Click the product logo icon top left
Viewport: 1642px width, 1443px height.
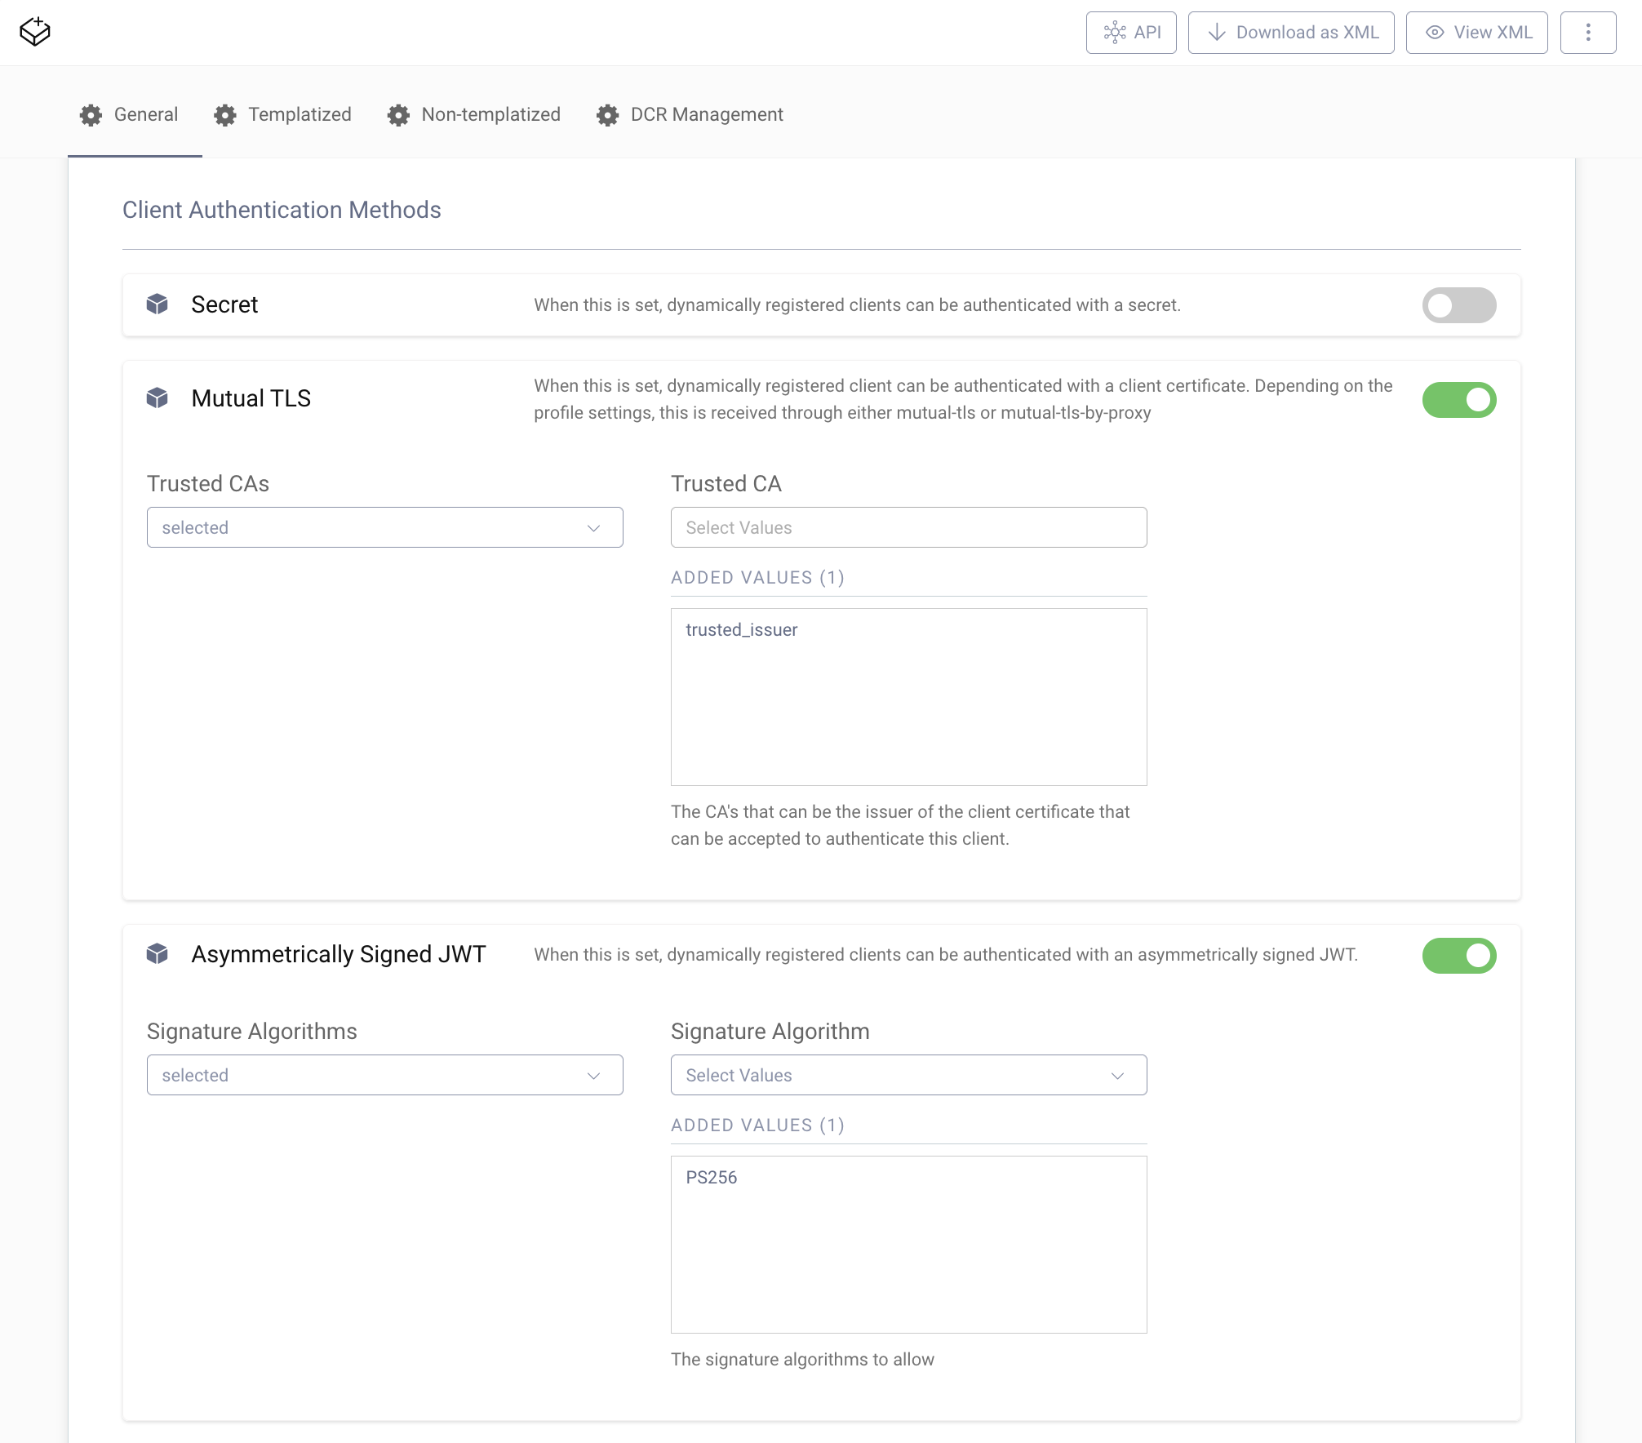[35, 32]
